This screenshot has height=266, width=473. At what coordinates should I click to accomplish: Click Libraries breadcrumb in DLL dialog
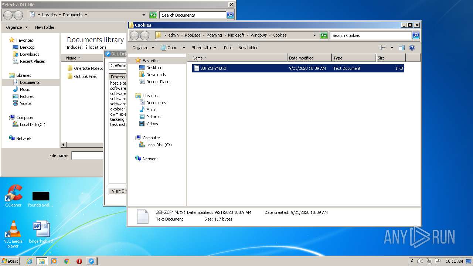click(49, 15)
